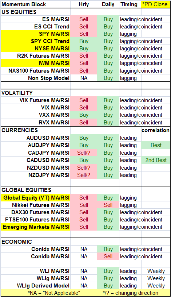Select the Nikkei Futures daily Sell cell

point(108,205)
